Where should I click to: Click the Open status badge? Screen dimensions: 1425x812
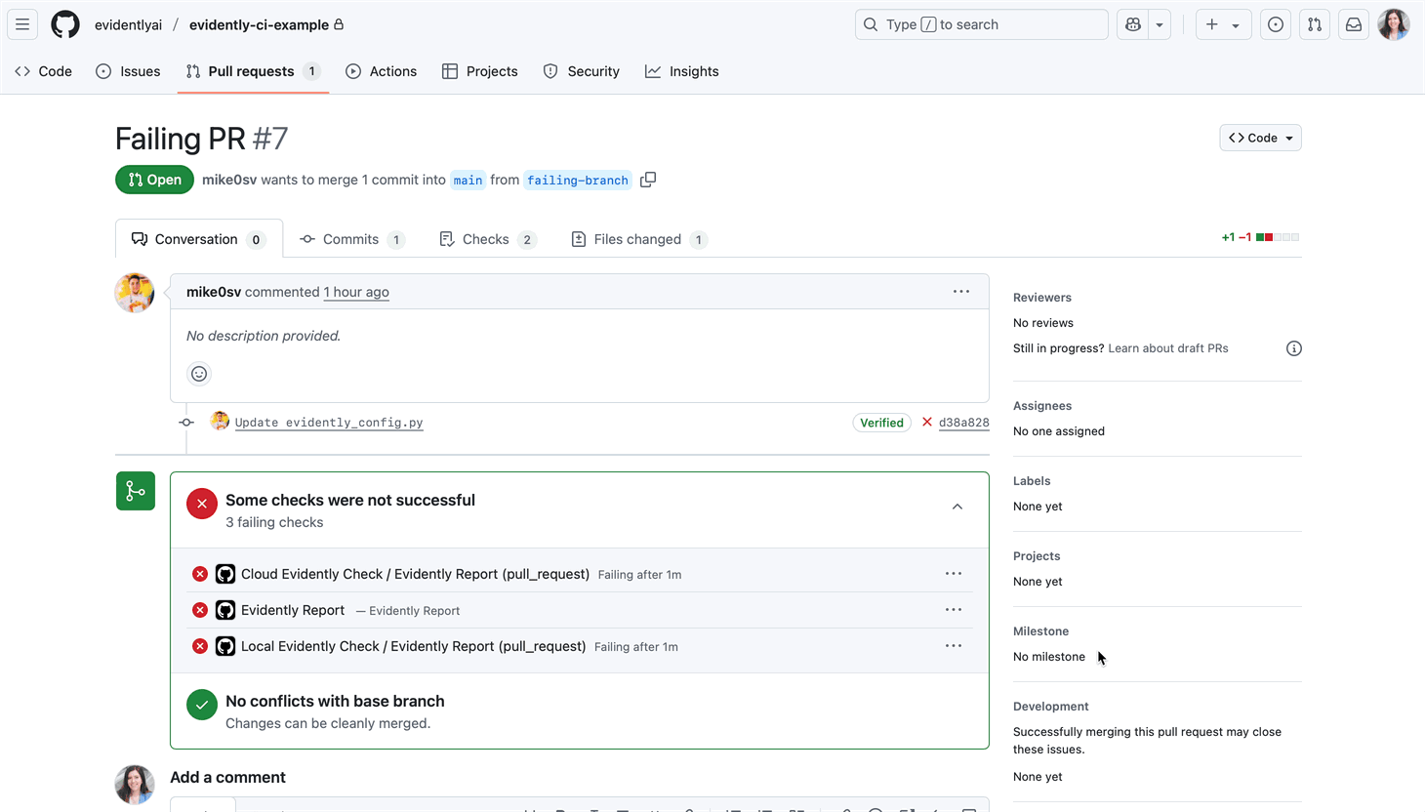[x=154, y=180]
